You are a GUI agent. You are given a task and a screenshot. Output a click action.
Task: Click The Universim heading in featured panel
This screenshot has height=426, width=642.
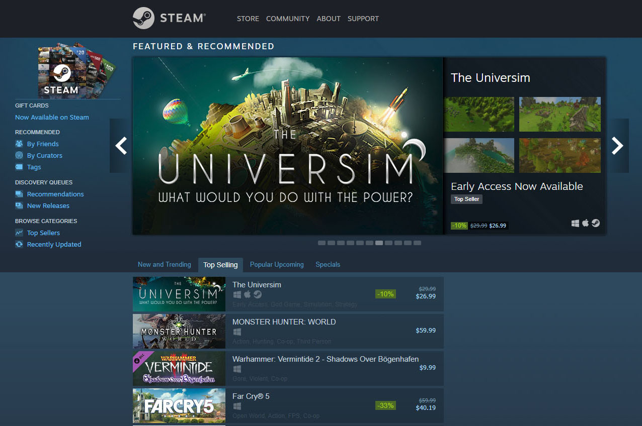(491, 78)
